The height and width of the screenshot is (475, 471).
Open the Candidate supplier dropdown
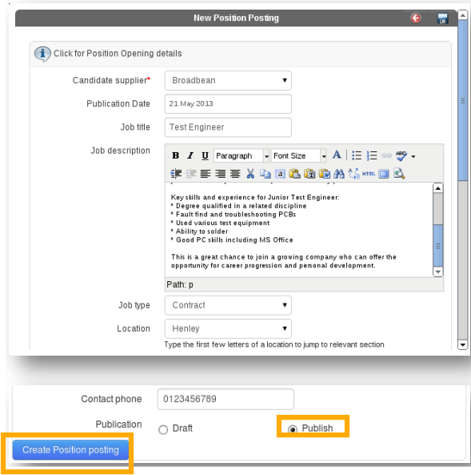coord(228,81)
